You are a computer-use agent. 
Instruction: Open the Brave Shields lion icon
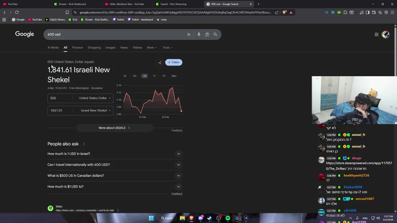coord(284,12)
